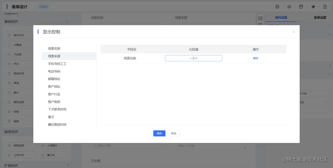Select 线索名称 in the field list
This screenshot has height=168, width=333.
point(69,49)
